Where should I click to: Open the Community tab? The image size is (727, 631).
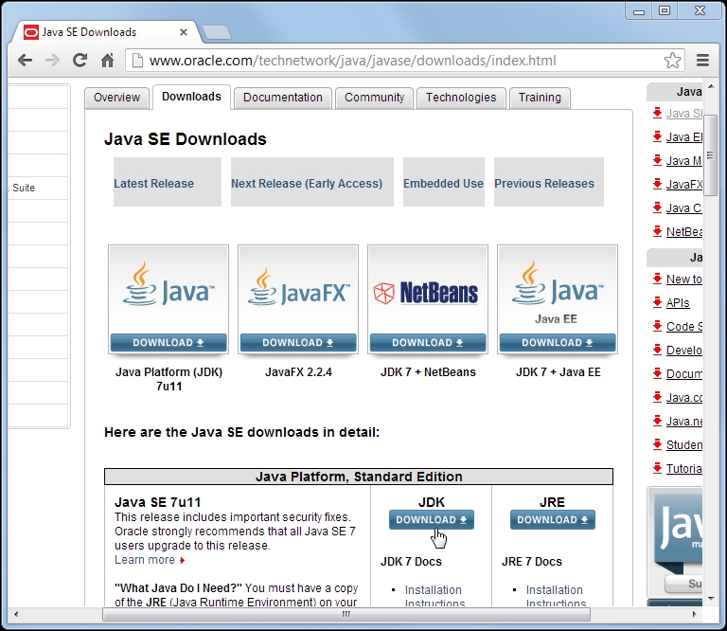(375, 98)
